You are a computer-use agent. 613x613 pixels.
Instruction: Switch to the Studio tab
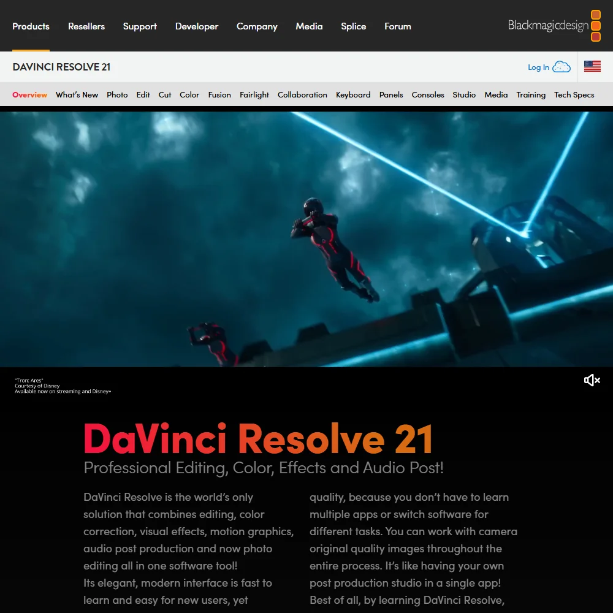465,94
